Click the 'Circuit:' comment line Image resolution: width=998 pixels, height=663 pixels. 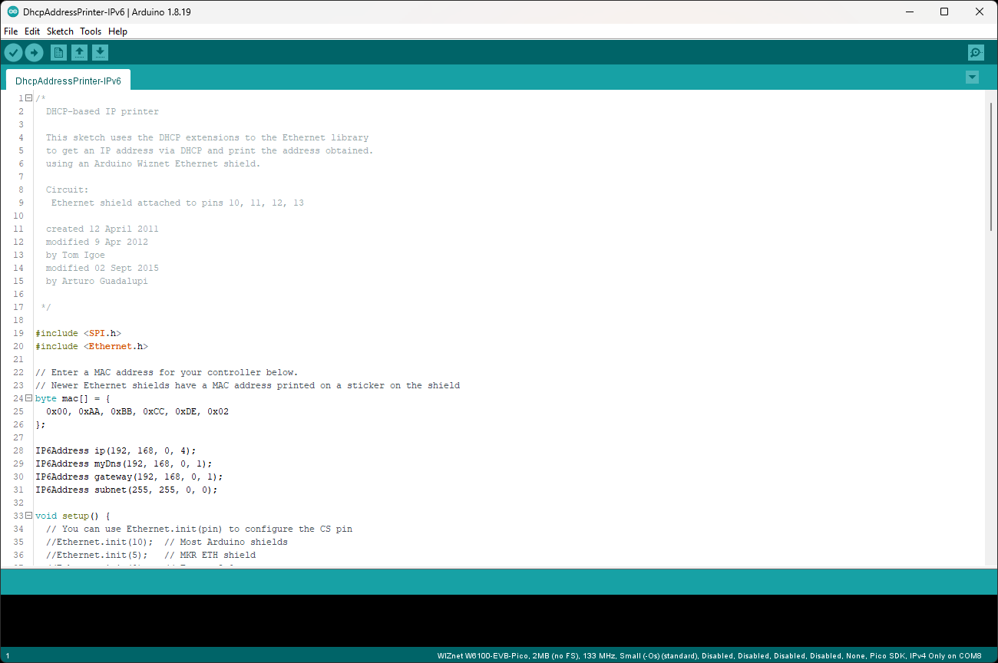click(68, 190)
